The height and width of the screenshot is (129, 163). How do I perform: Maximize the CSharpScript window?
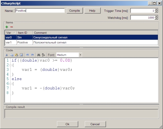click(x=155, y=3)
